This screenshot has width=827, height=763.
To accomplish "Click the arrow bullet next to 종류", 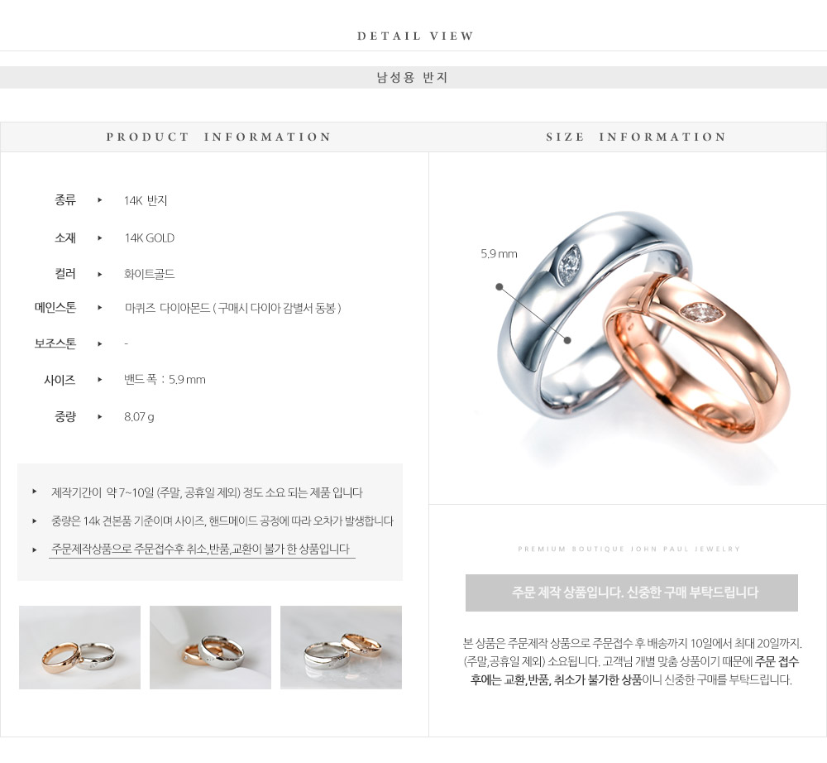I will point(100,200).
